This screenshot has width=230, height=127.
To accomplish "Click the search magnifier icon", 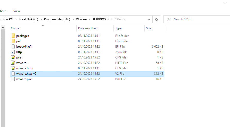I will pos(169,19).
